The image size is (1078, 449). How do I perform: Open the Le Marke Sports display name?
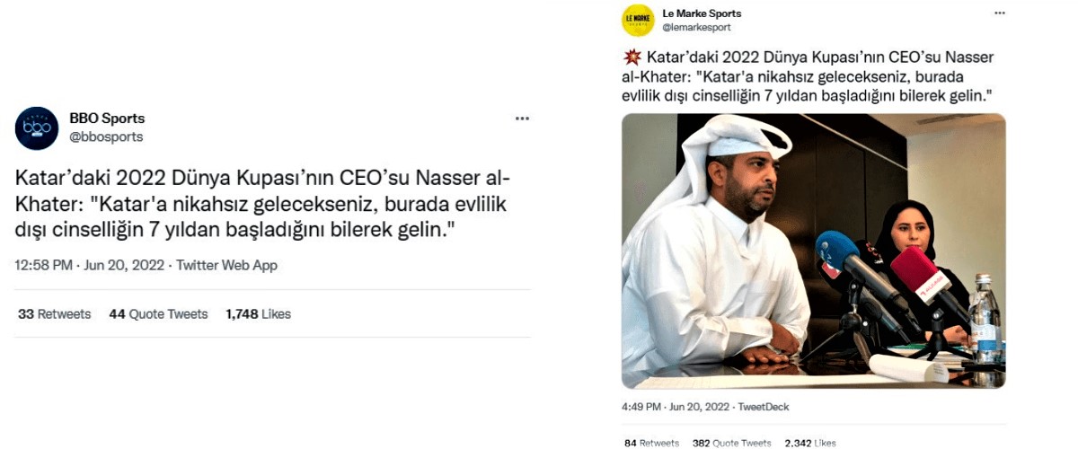click(x=701, y=13)
